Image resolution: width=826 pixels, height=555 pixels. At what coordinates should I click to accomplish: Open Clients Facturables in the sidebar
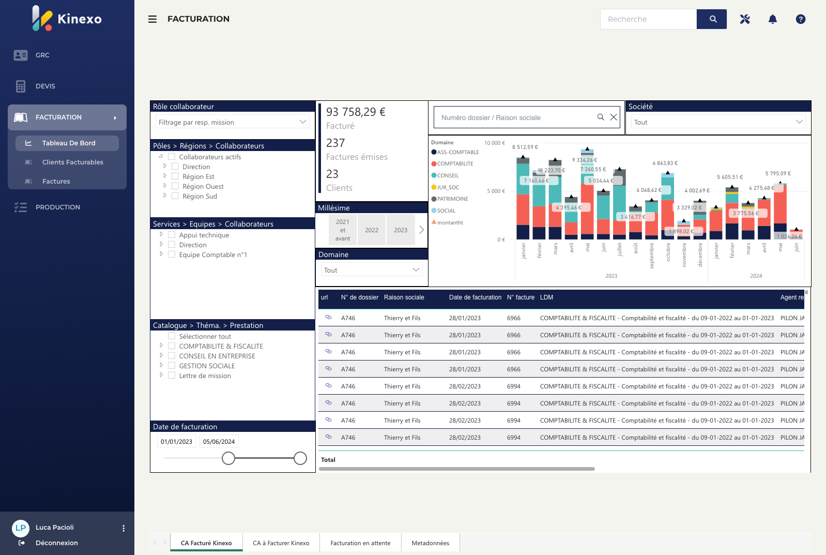tap(72, 162)
